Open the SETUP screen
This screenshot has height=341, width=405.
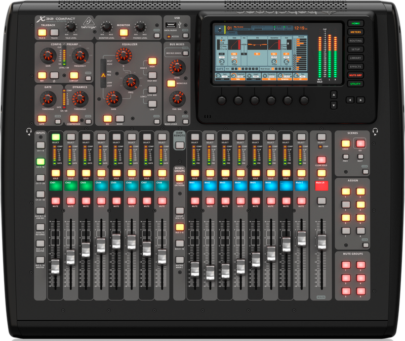[x=355, y=49]
